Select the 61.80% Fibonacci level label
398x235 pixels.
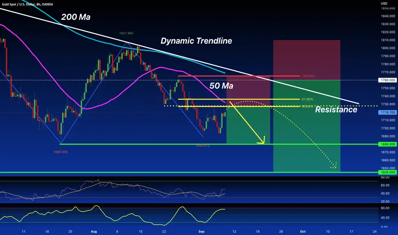(307, 99)
